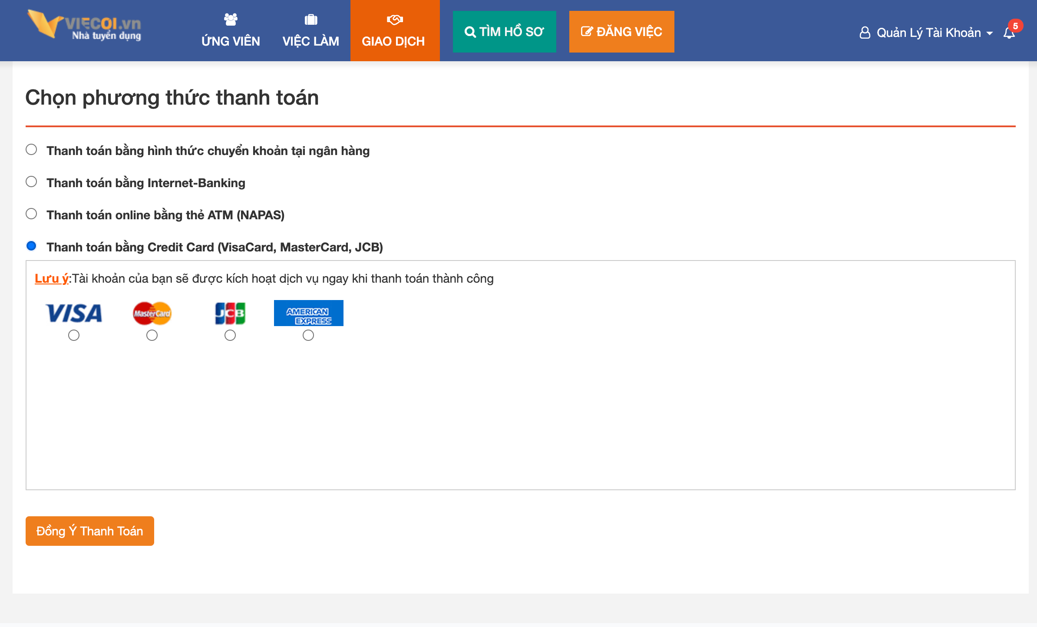Choose the American Express radio button
Screen dimensions: 1037x627
(x=308, y=336)
